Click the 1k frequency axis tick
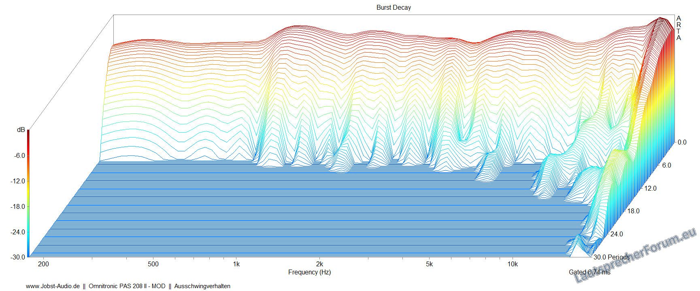Viewport: 700px width, 291px height. (x=236, y=264)
